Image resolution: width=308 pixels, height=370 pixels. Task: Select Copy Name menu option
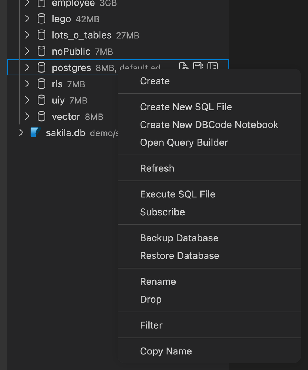(166, 351)
